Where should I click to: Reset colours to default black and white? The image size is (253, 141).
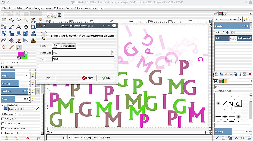tap(18, 58)
